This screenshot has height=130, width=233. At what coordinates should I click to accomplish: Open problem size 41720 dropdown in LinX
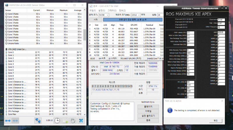point(107,15)
